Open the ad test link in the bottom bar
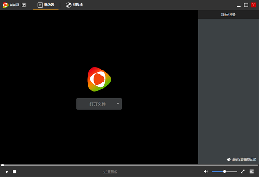Screen dimensions: 259x177 tap(110, 171)
